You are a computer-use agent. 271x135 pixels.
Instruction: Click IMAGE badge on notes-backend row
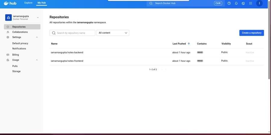point(200,52)
